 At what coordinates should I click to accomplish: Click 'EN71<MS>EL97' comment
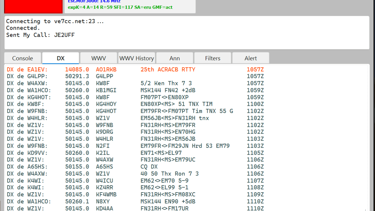point(161,153)
